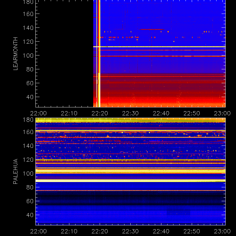The width and height of the screenshot is (236, 236).
Task: Select Learmonth plot's 40 frequency label
Action: 30,97
